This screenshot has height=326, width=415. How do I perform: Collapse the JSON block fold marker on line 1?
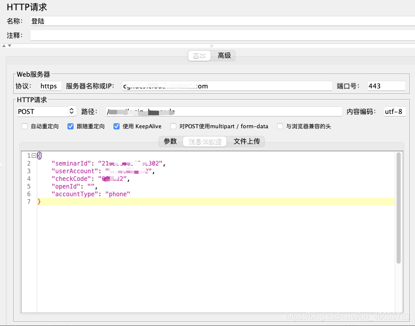tap(34, 155)
